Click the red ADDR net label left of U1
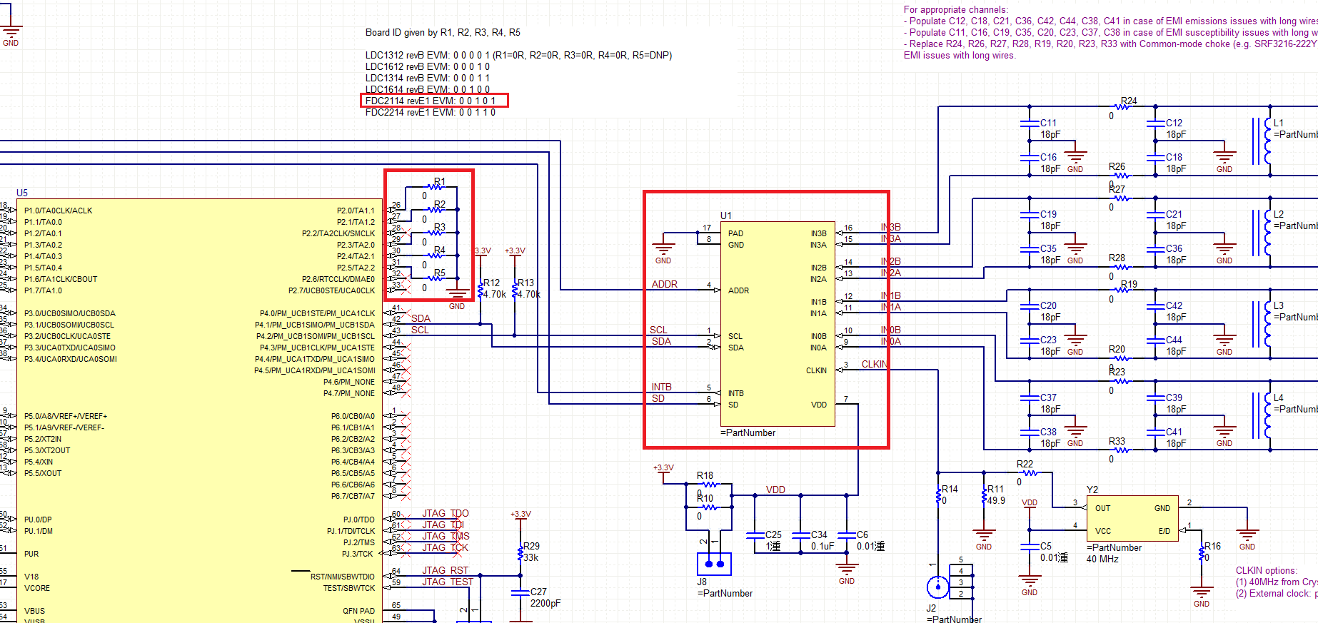This screenshot has height=623, width=1318. (665, 284)
